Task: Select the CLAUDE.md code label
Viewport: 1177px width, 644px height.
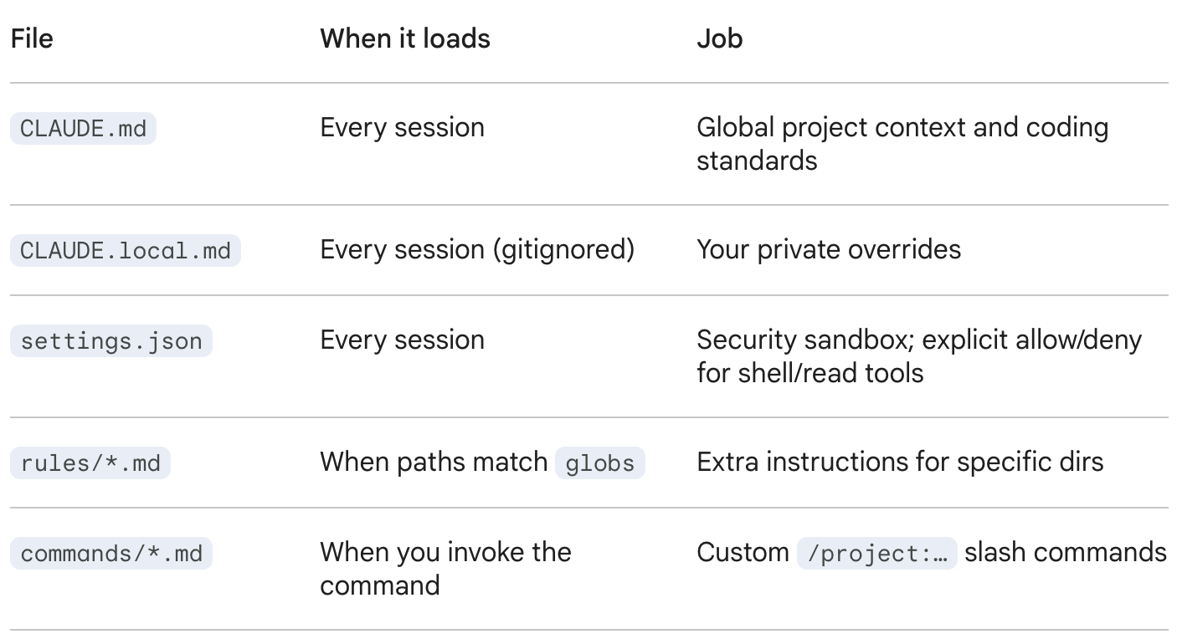Action: tap(83, 129)
